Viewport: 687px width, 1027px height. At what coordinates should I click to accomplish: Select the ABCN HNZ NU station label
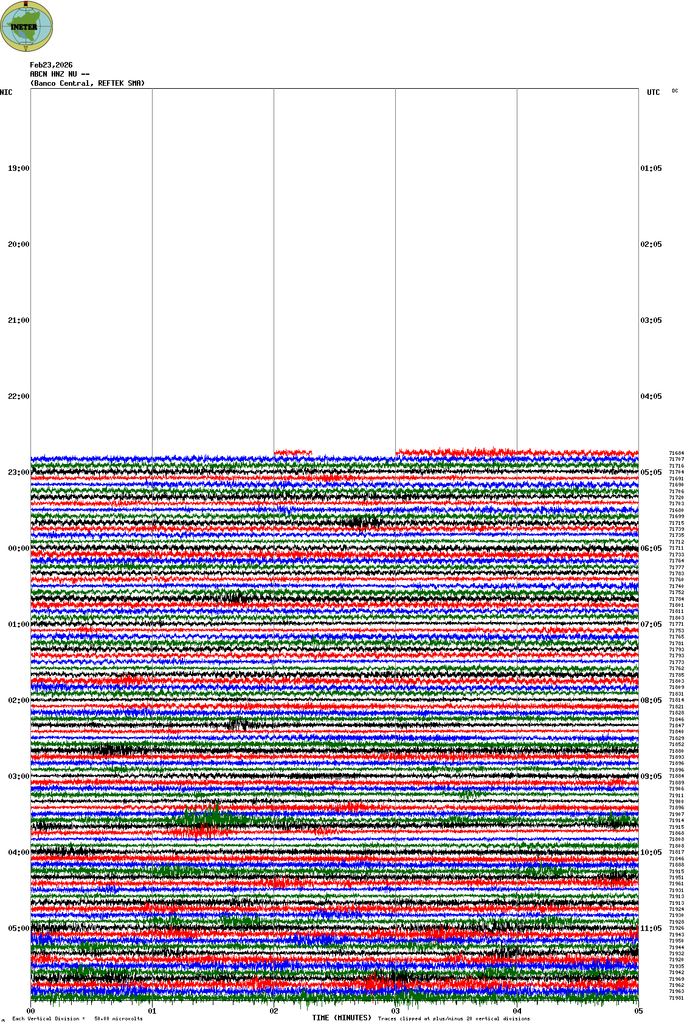tap(60, 74)
